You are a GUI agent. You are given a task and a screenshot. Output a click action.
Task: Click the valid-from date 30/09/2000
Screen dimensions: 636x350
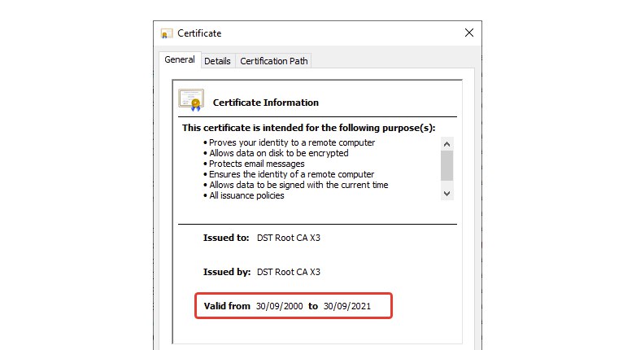[279, 306]
